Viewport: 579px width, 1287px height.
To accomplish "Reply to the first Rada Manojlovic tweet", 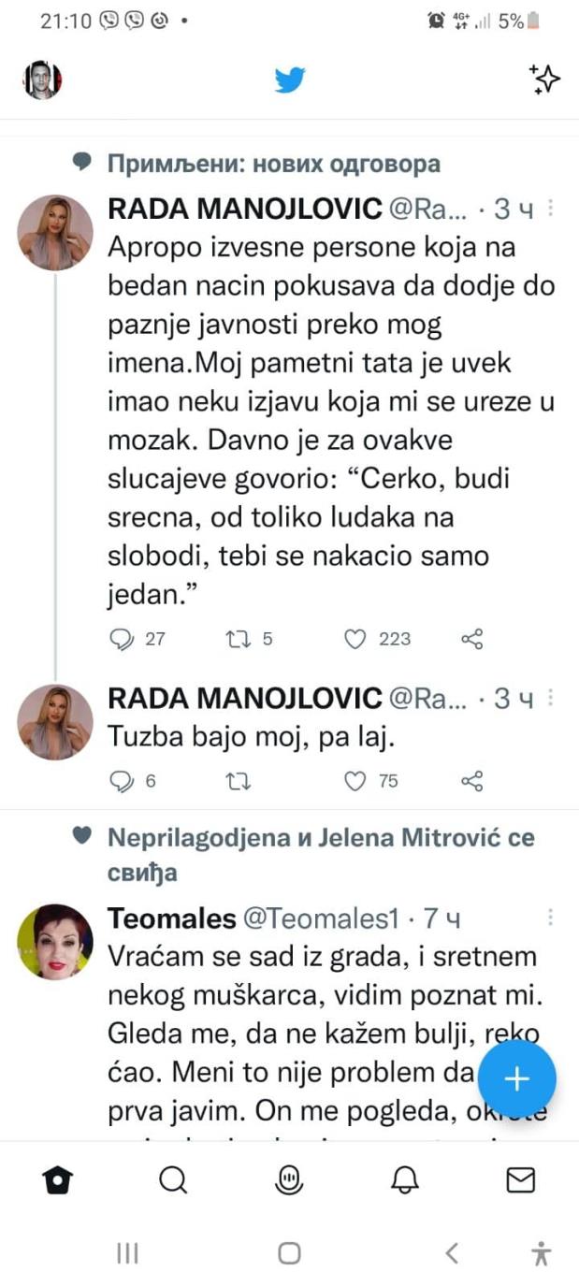I will [x=123, y=640].
